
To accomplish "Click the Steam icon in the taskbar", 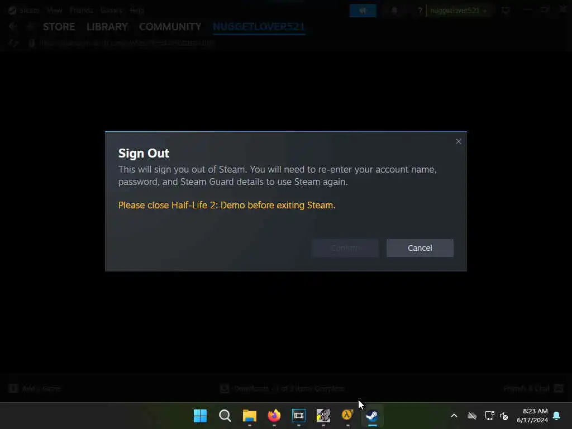I will click(x=372, y=416).
